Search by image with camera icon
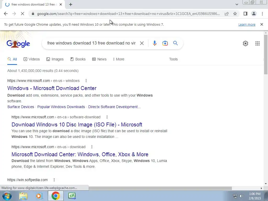Viewport: 268px width, 201px height. point(165,43)
